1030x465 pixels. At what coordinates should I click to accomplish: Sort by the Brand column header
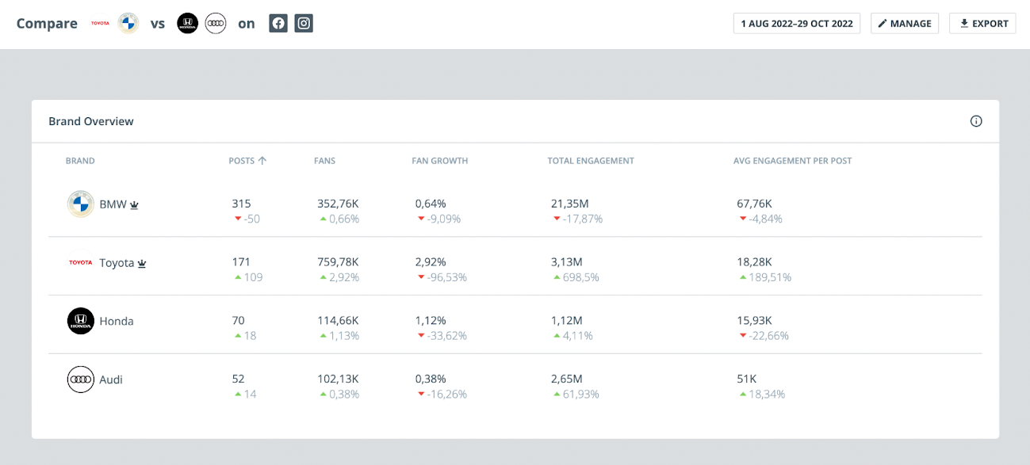point(80,161)
